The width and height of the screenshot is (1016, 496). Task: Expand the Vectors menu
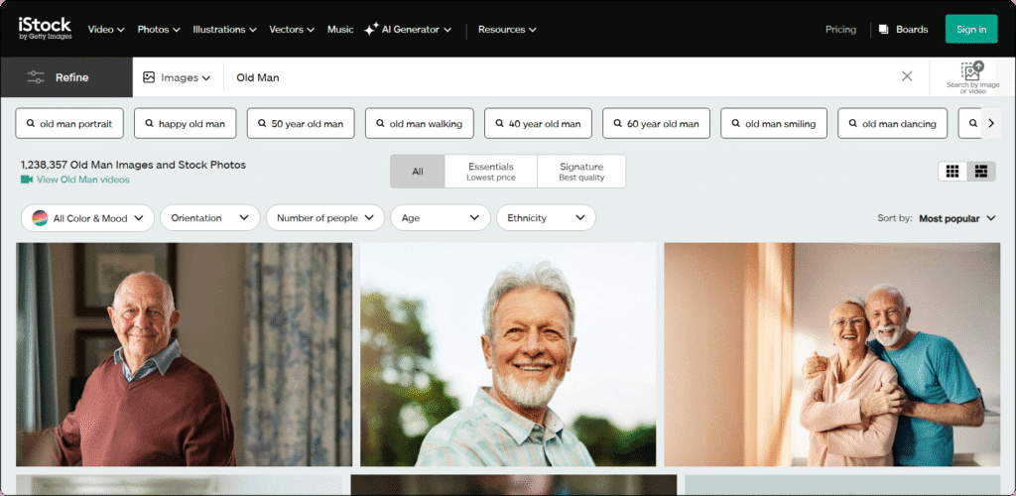pyautogui.click(x=292, y=29)
